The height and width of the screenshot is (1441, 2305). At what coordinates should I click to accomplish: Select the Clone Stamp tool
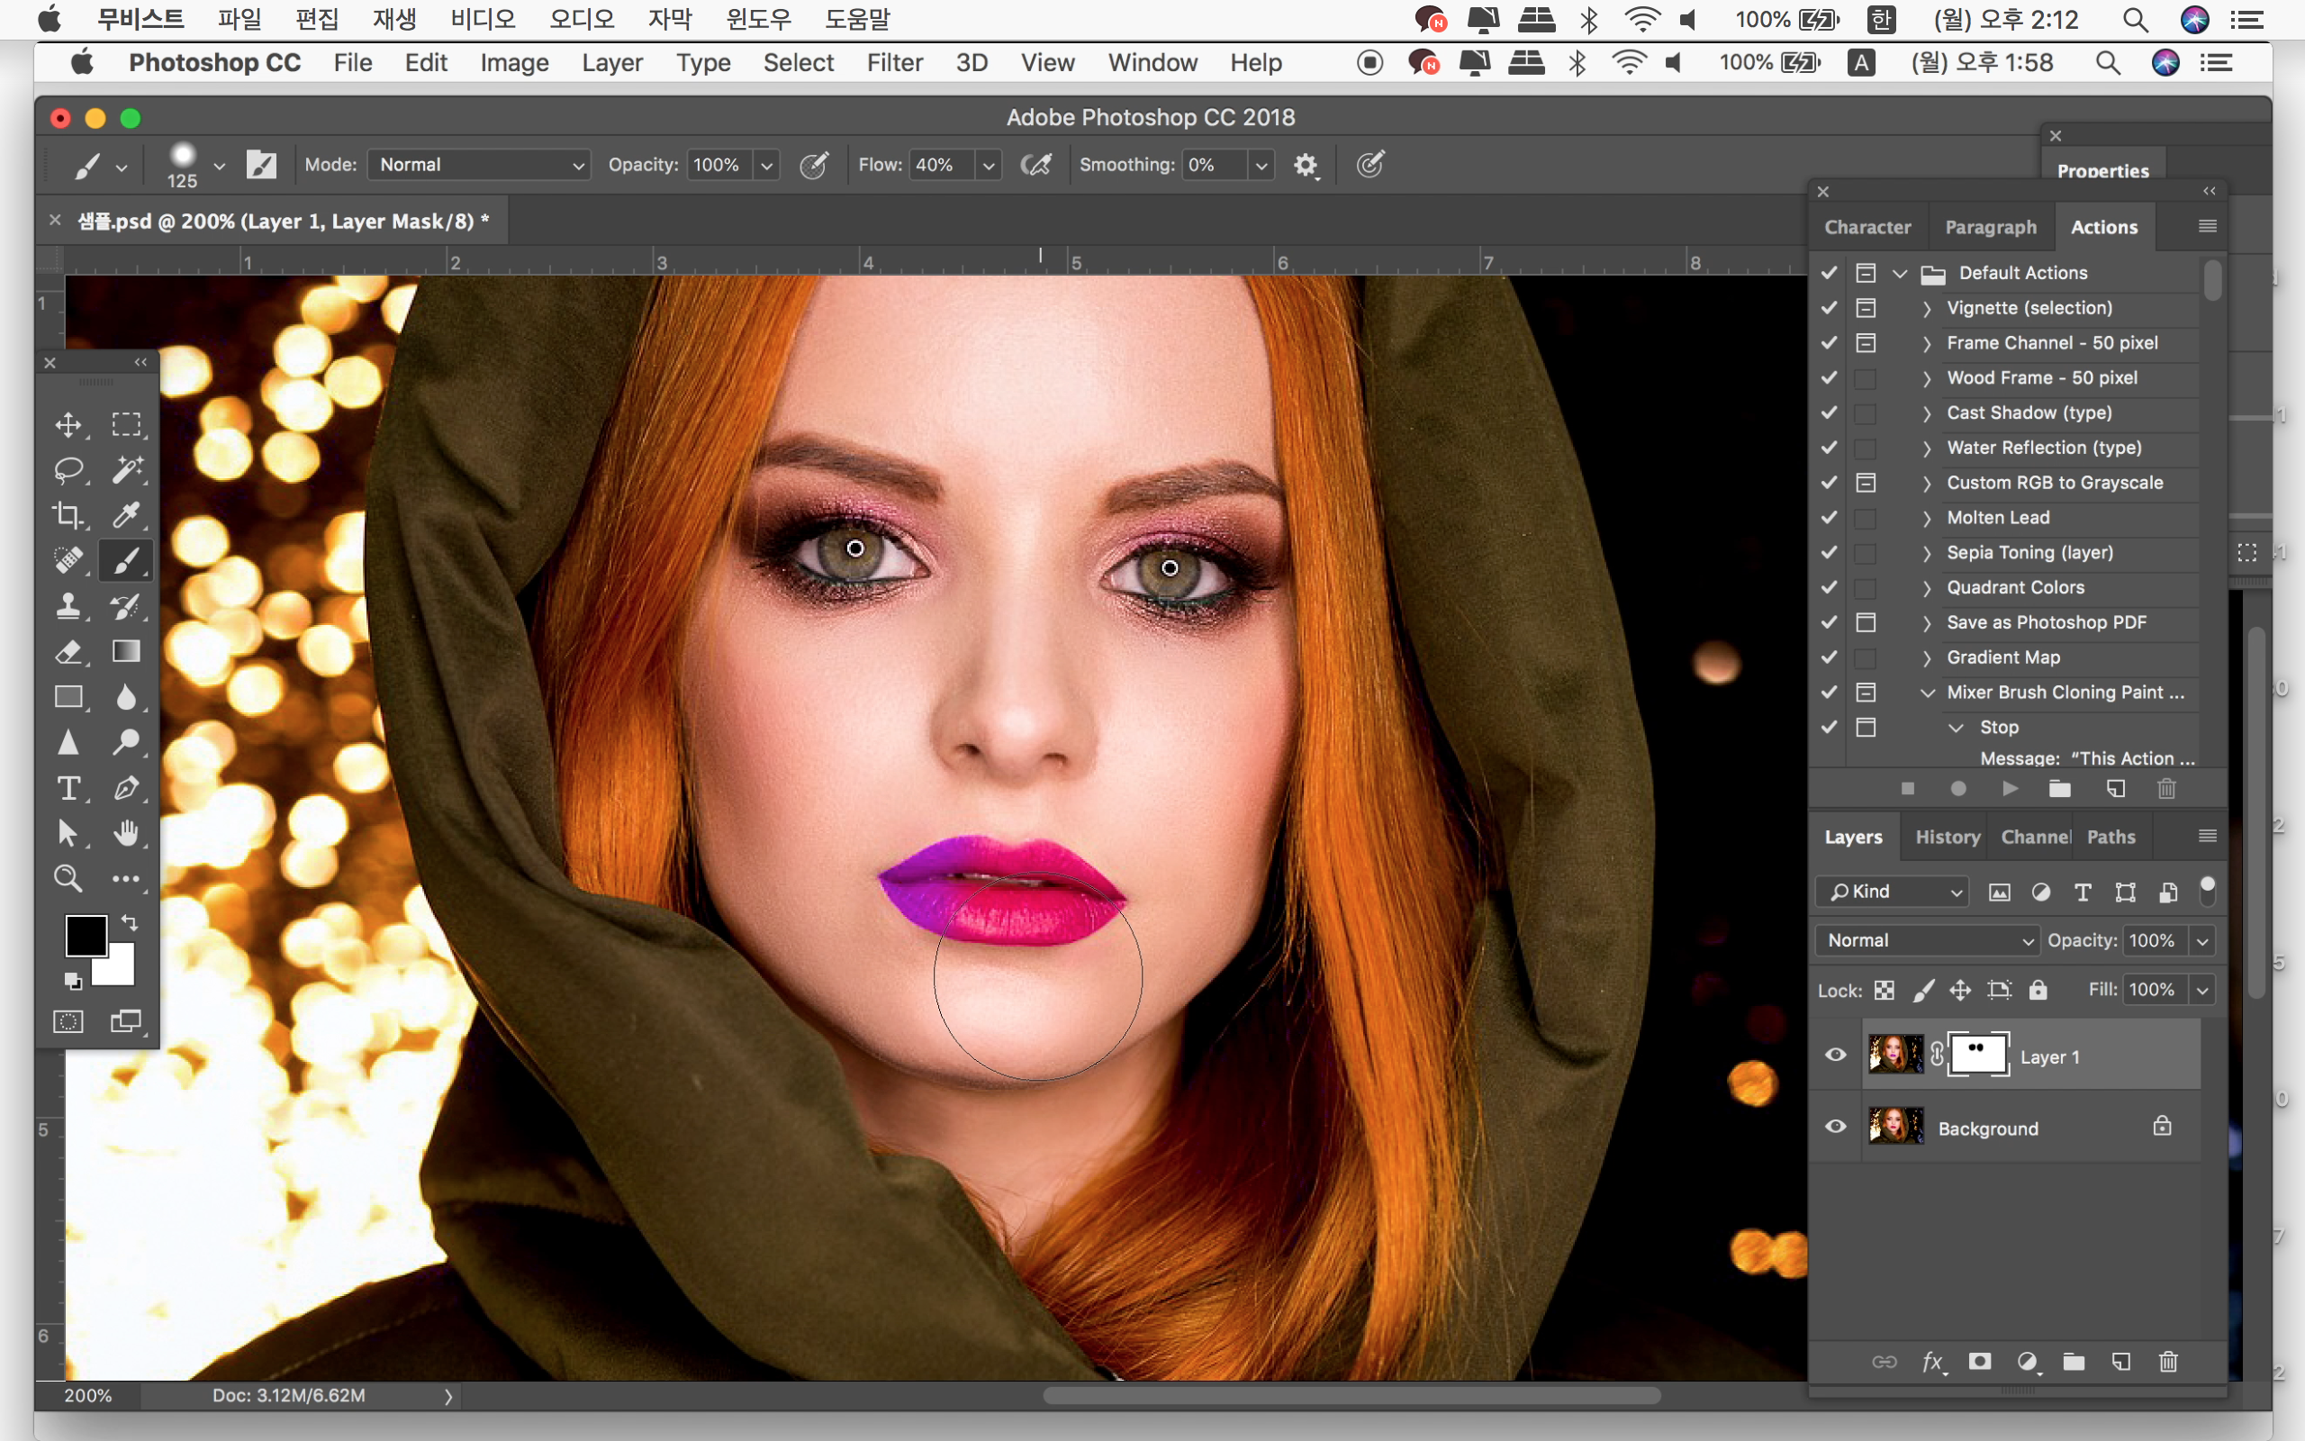coord(68,606)
